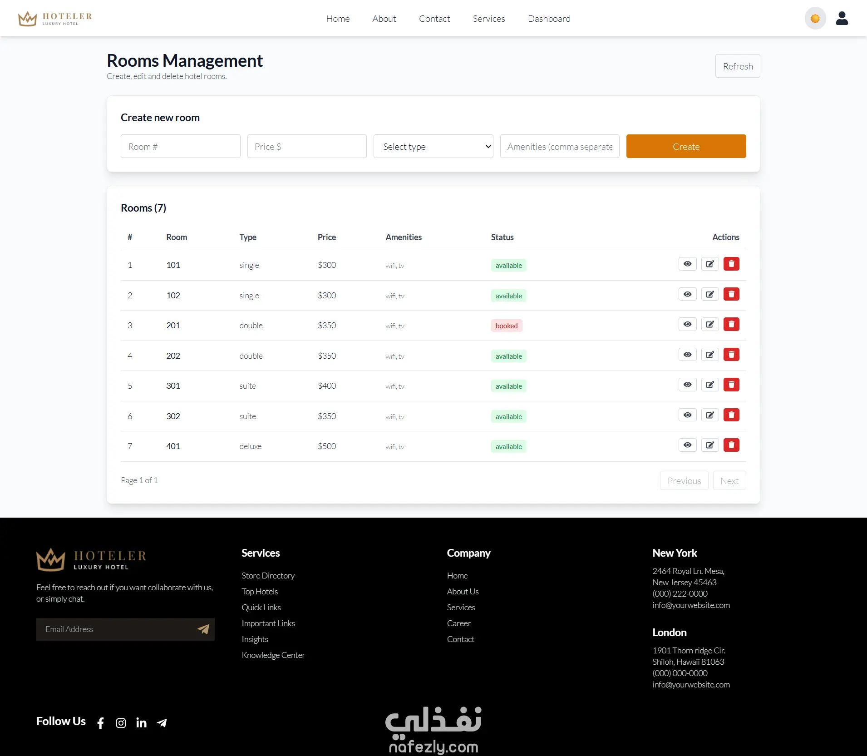View details of room 201
Image resolution: width=867 pixels, height=756 pixels.
click(687, 324)
